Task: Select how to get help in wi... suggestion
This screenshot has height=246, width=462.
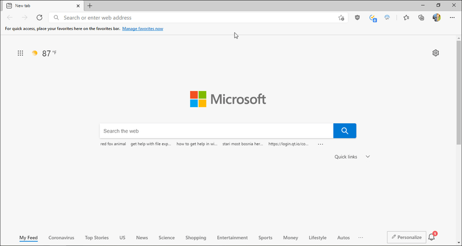Action: [197, 144]
